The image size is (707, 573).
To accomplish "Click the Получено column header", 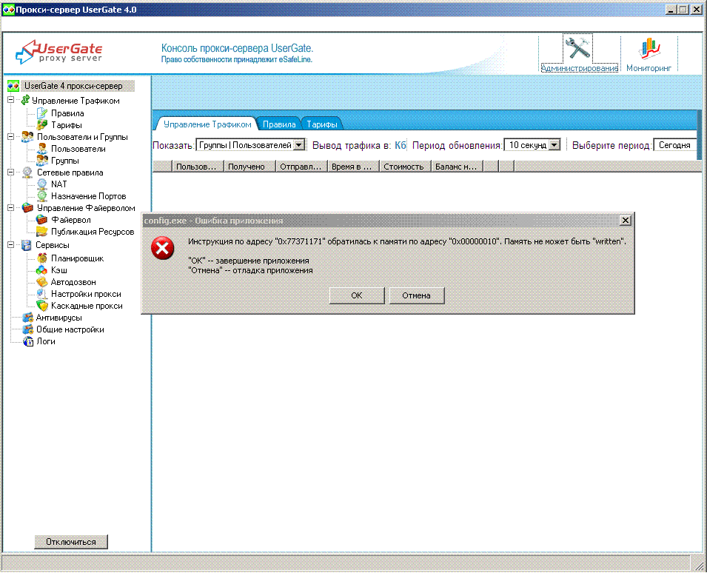I will [247, 167].
